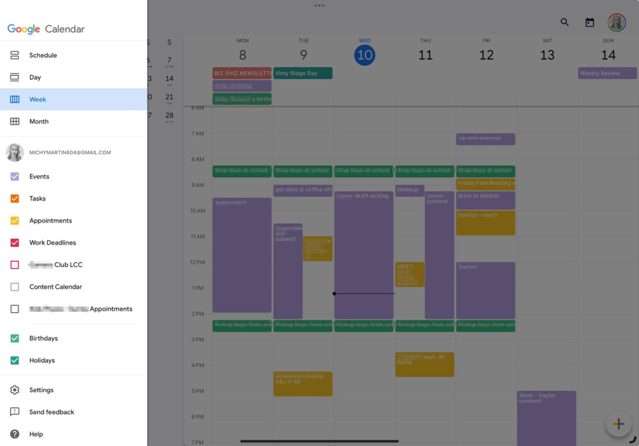Open BIZ SHIZ NEWSLETTER all-day event
Screen dimensions: 639x446
pos(242,73)
